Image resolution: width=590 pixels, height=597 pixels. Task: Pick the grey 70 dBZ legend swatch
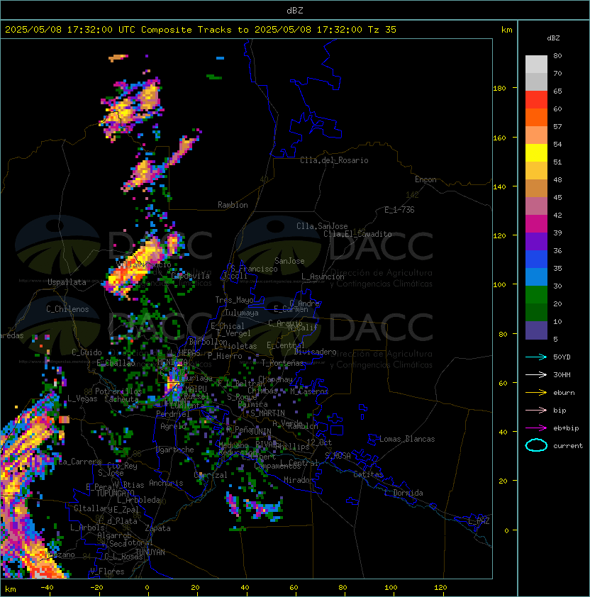pos(536,82)
